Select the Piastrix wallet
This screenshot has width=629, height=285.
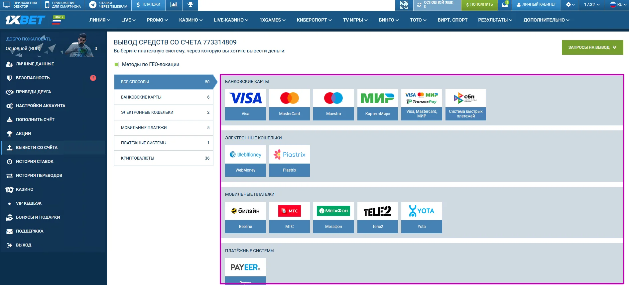(x=290, y=161)
